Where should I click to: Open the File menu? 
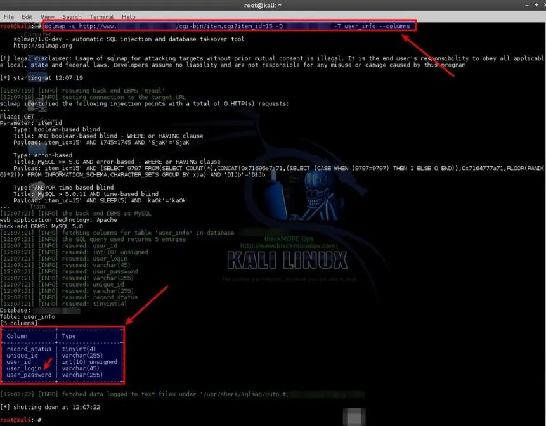pyautogui.click(x=8, y=16)
